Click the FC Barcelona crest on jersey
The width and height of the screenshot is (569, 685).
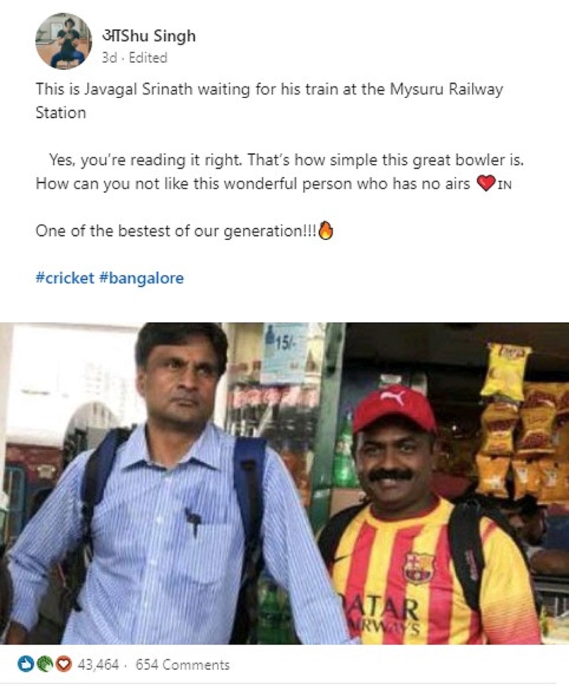(x=419, y=567)
